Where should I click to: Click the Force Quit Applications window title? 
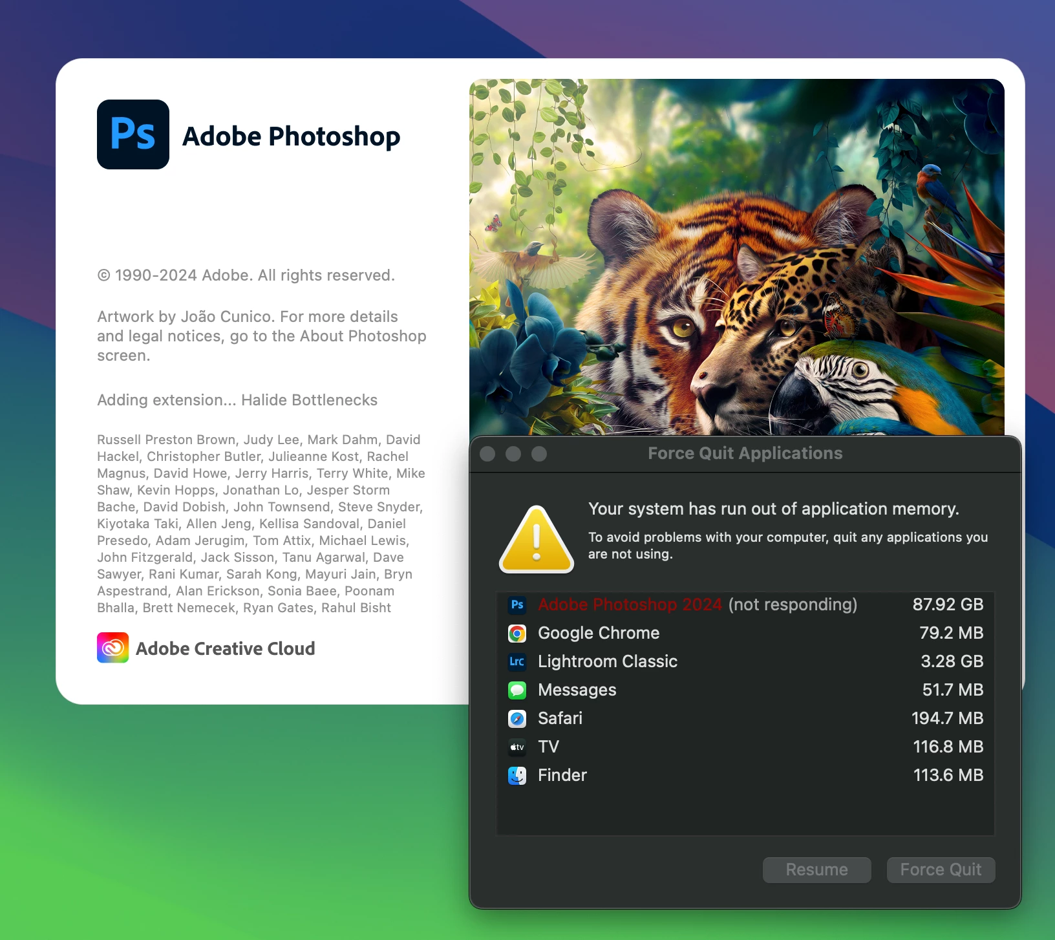[x=745, y=453]
